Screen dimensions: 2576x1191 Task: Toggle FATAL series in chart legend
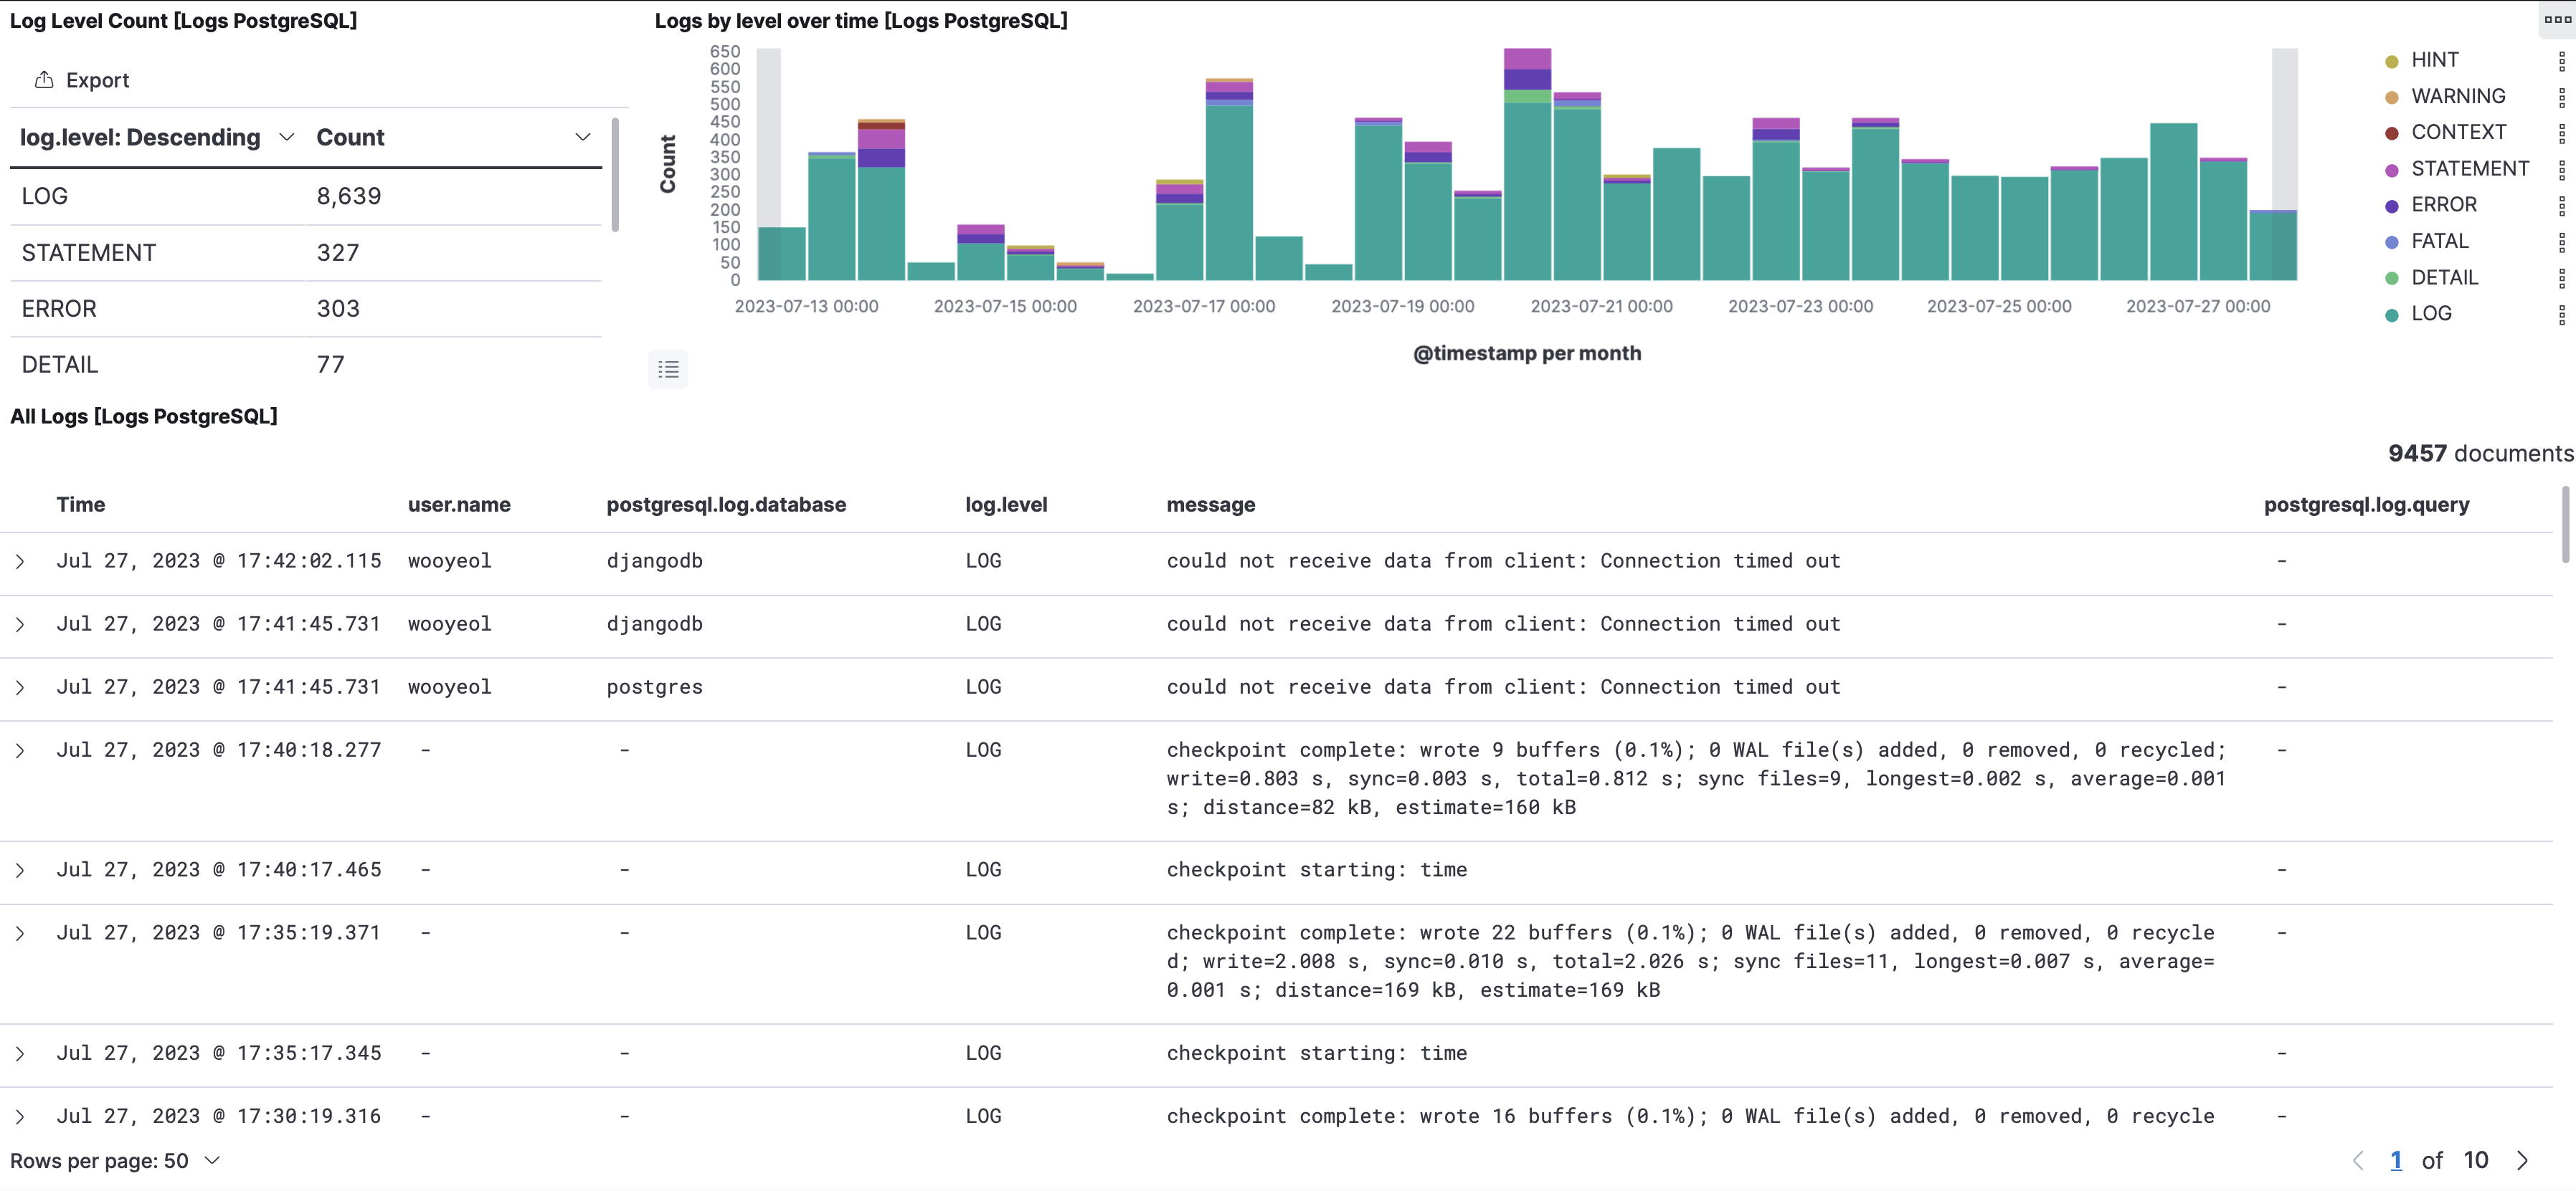click(2439, 241)
